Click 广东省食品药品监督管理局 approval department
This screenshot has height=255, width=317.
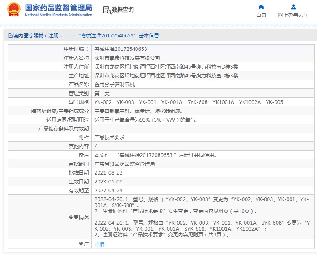tap(125, 164)
